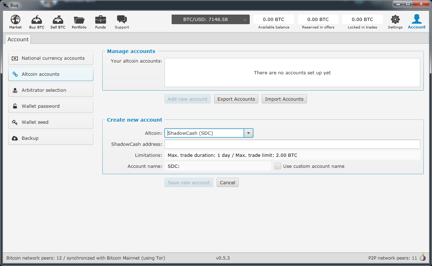Click the Max. trade duration limitations text

(232, 155)
